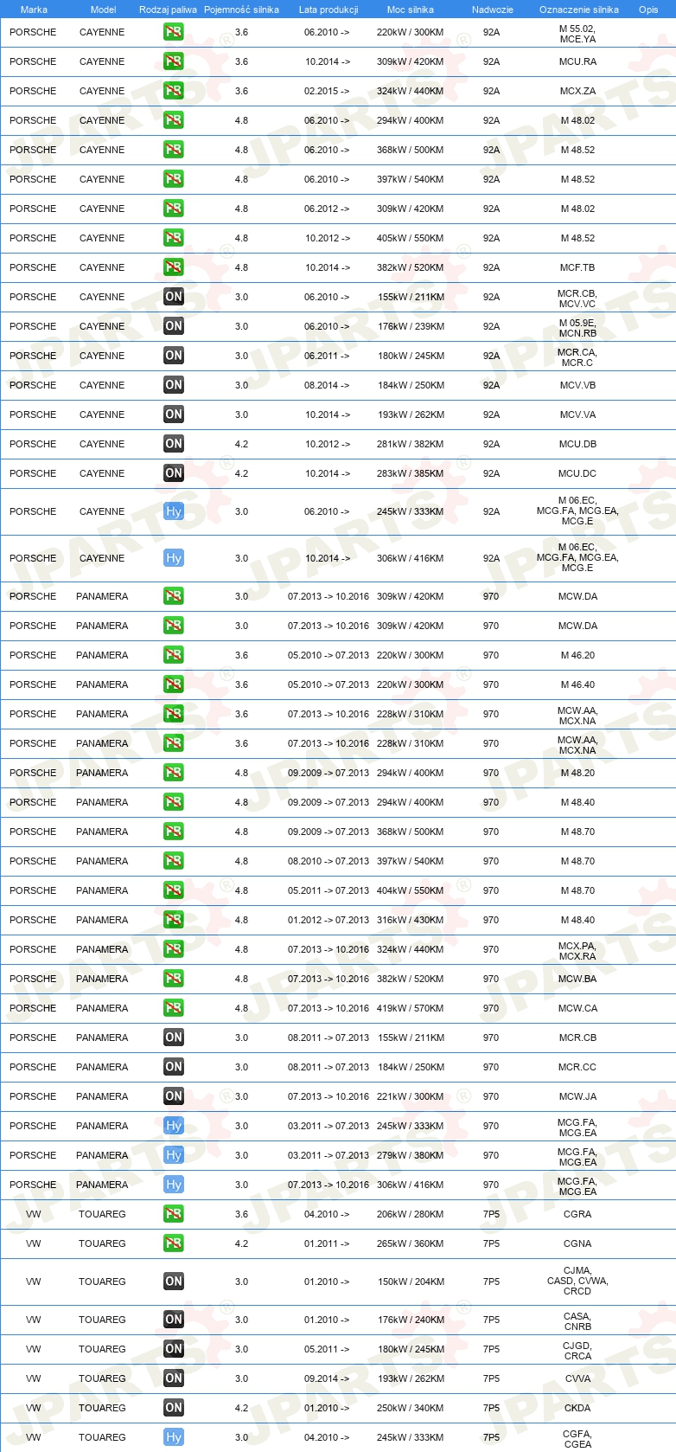The width and height of the screenshot is (676, 1452).
Task: Click engine codes M 05.9E, MCN.RB
Action: (x=577, y=327)
